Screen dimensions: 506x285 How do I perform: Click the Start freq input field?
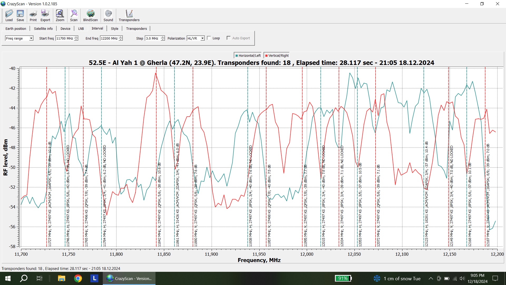click(x=65, y=38)
